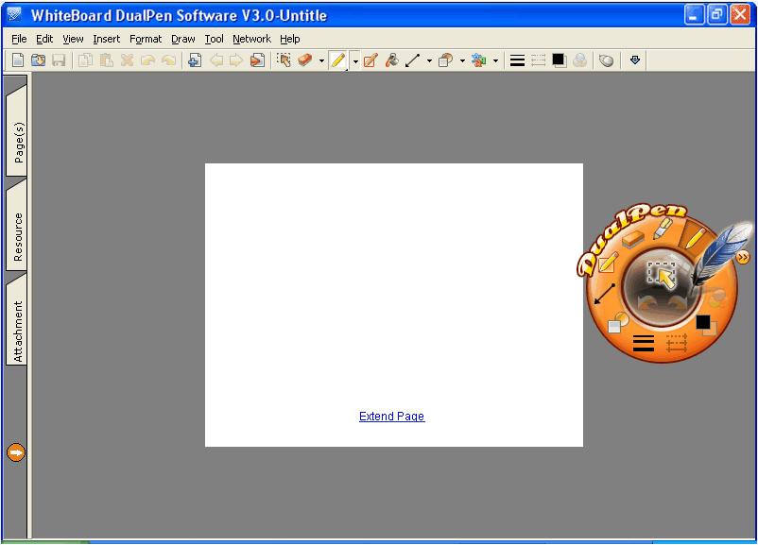Open the Draw menu
The width and height of the screenshot is (758, 545).
183,39
